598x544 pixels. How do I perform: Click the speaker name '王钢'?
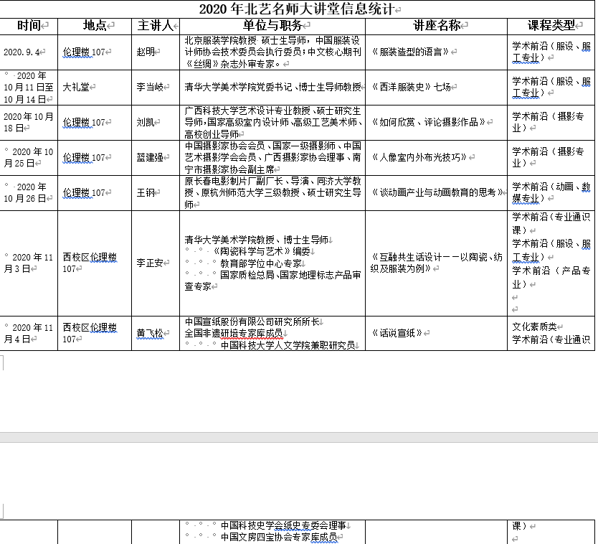[146, 192]
